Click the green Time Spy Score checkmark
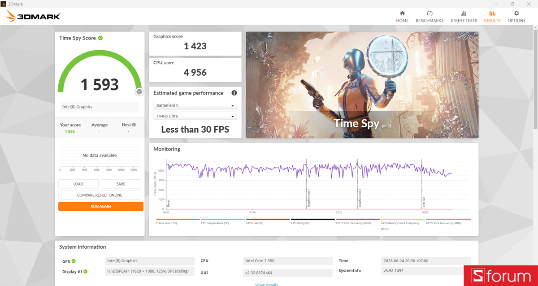This screenshot has height=286, width=538. (100, 38)
